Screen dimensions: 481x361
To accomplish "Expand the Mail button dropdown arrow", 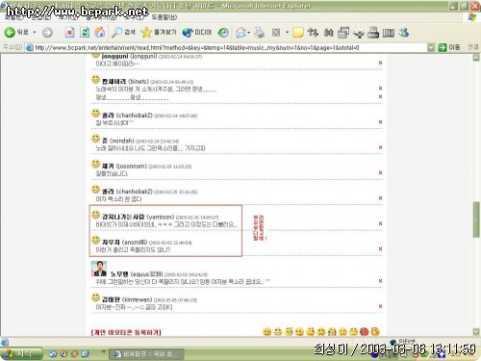I will (x=249, y=33).
